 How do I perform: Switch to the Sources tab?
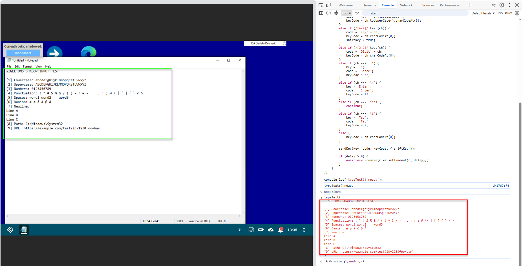(428, 5)
